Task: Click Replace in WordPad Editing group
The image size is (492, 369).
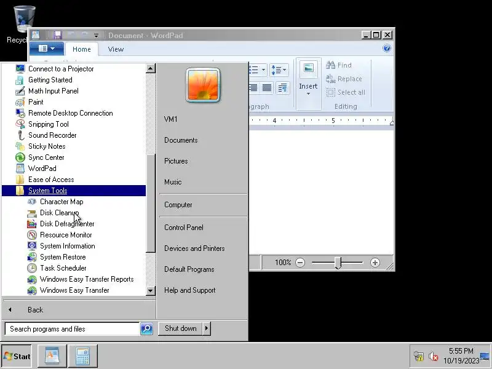Action: point(344,79)
